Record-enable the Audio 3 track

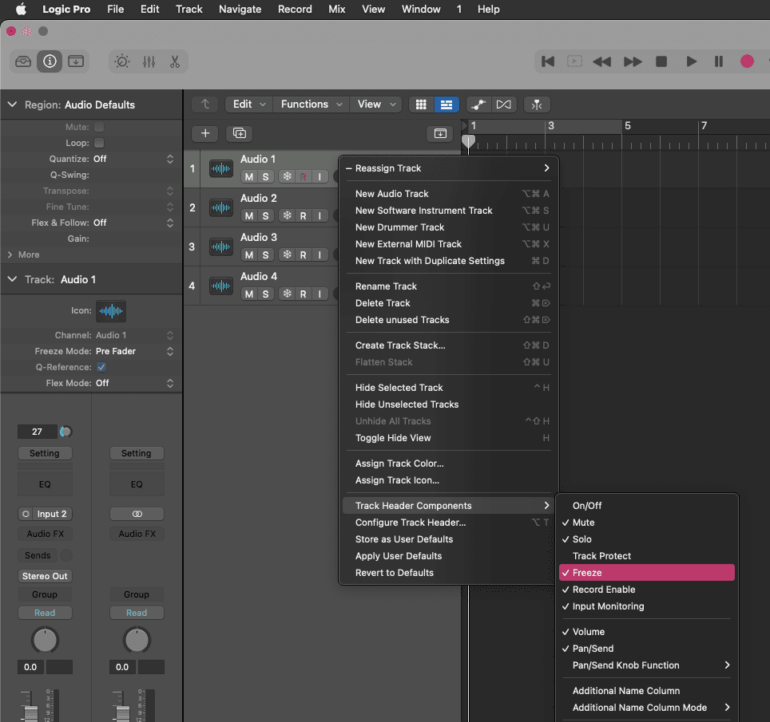point(303,255)
